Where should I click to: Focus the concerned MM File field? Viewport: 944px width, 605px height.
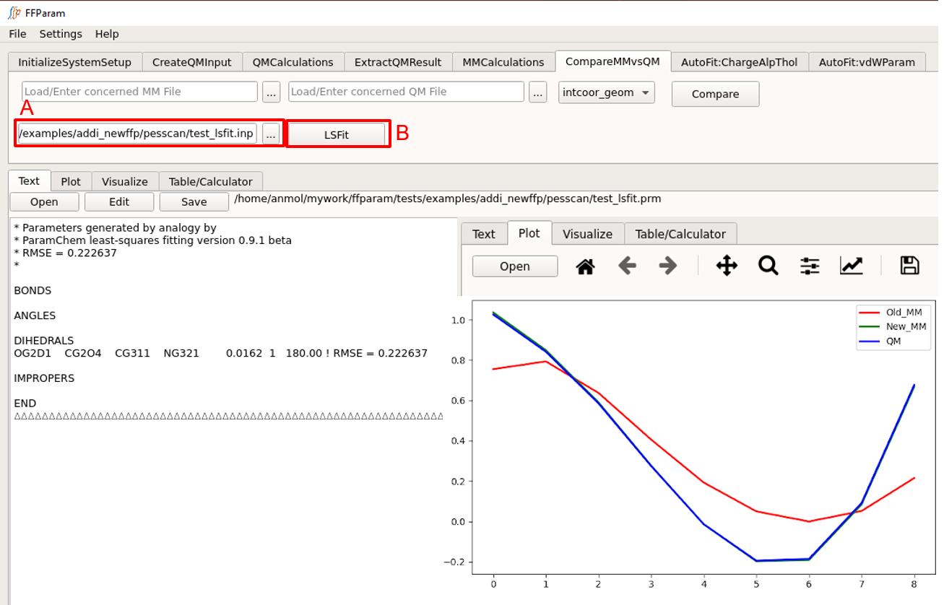click(x=139, y=92)
